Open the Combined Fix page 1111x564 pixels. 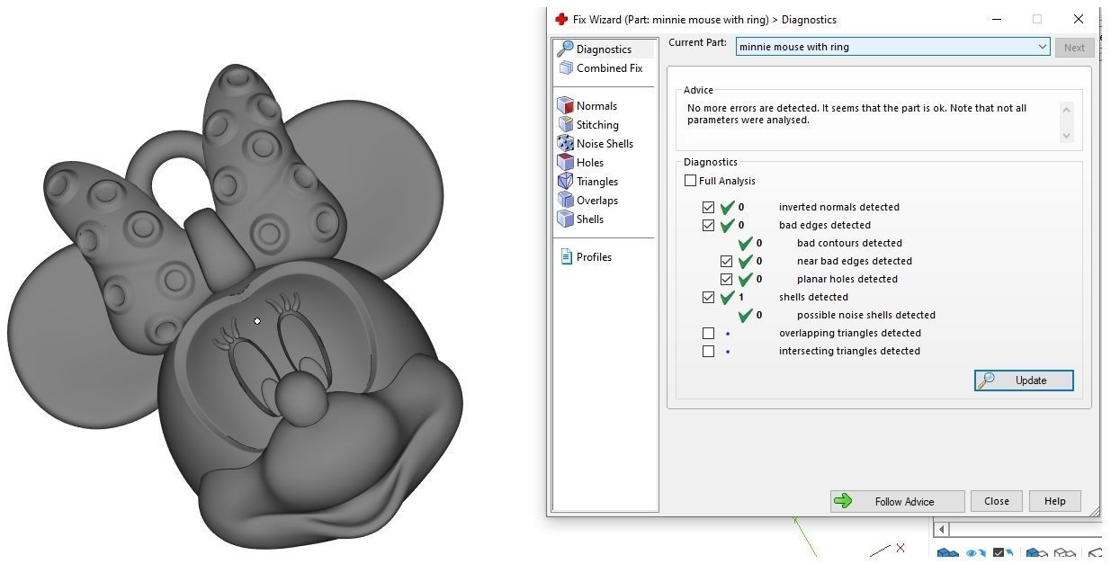pos(600,68)
